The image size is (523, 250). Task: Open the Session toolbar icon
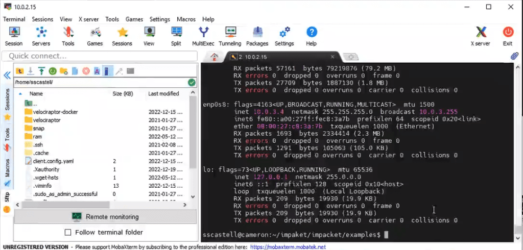[x=14, y=36]
